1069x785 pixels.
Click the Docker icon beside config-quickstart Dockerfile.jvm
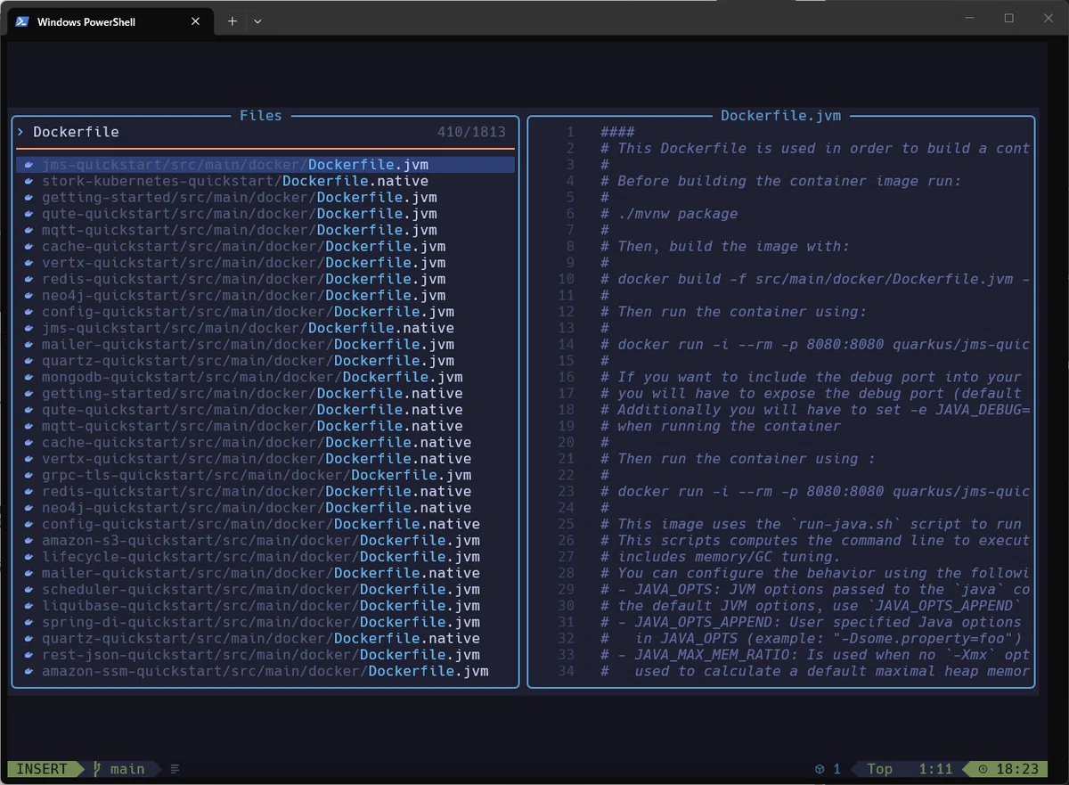pos(29,312)
